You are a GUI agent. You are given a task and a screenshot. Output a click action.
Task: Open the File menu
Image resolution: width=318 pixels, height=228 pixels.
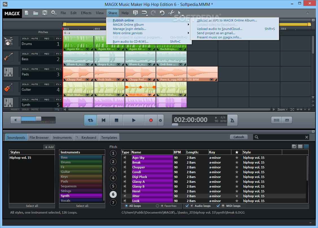(x=63, y=13)
